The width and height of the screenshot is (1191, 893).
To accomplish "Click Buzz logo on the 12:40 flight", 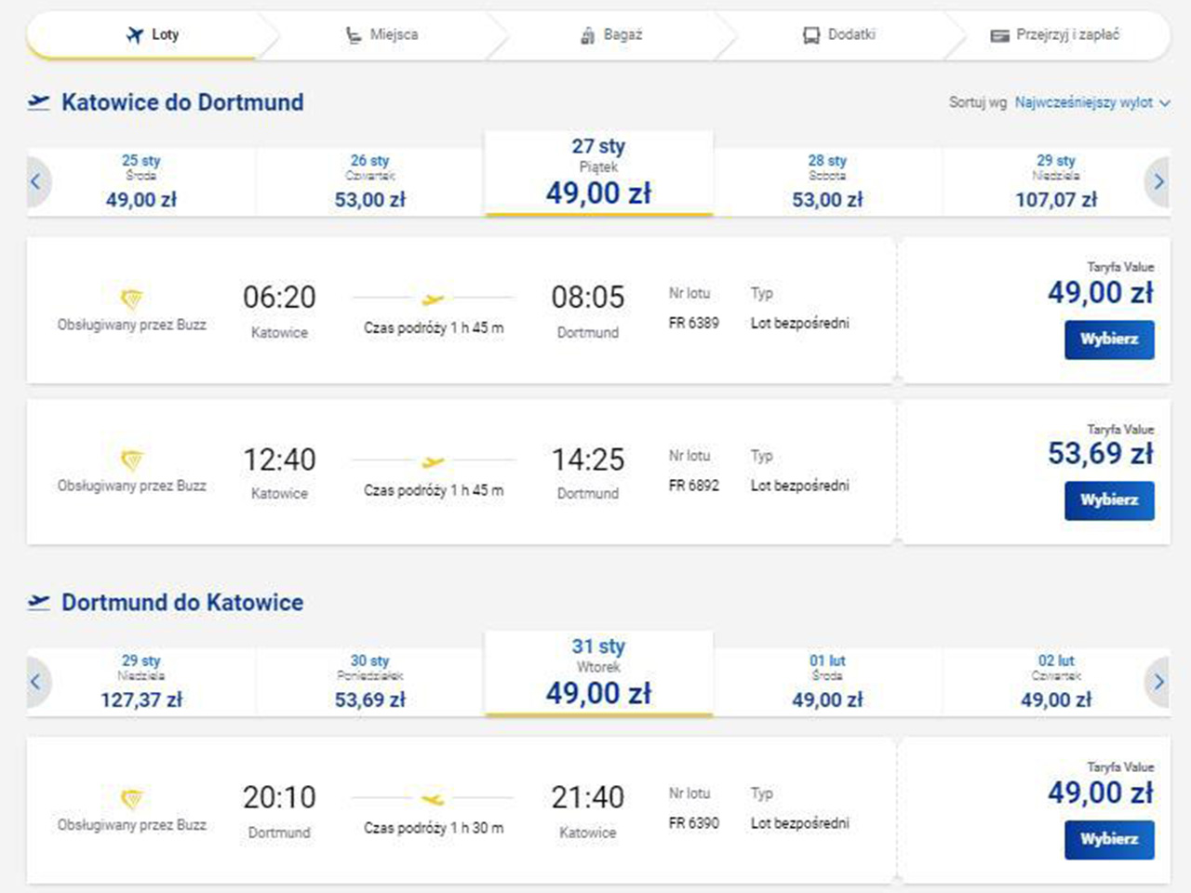I will (x=132, y=460).
